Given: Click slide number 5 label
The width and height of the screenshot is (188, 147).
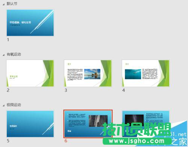Looking at the screenshot, I should tap(8, 141).
